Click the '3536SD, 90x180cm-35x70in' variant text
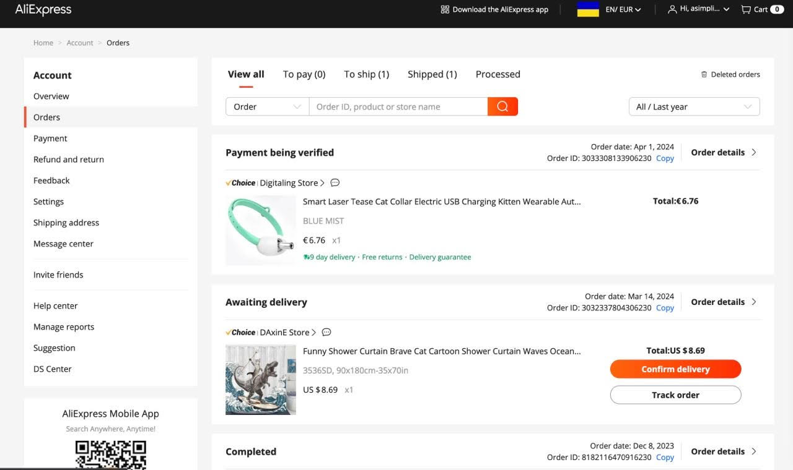The height and width of the screenshot is (470, 793). 356,370
